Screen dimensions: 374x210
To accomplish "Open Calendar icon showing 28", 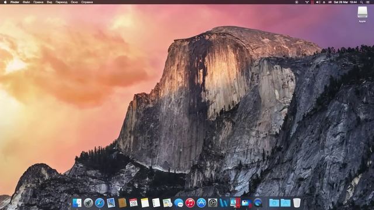I will click(134, 203).
